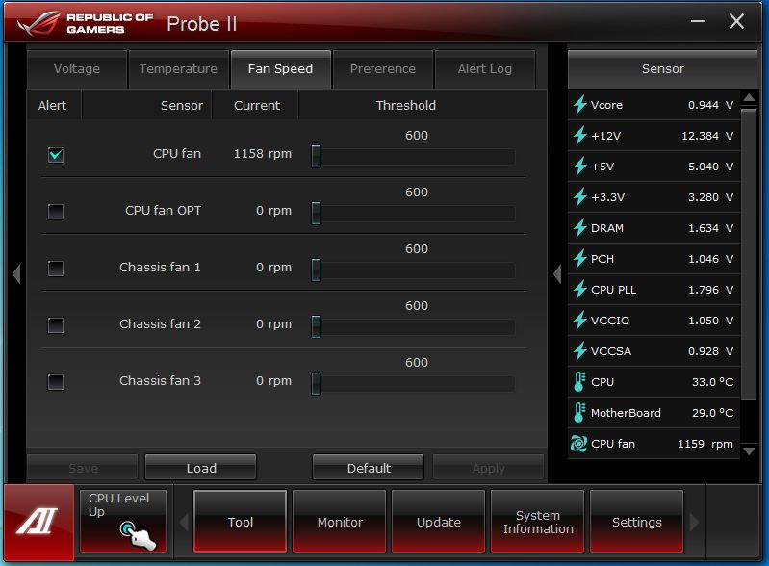Click the +12V 12.384 V value

[707, 136]
